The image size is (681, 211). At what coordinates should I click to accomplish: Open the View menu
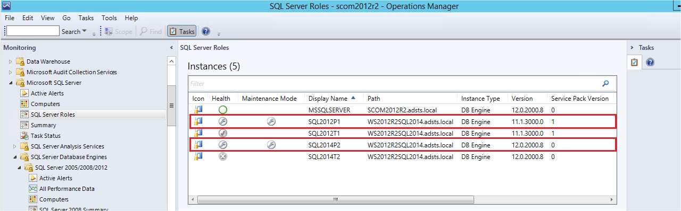pos(47,17)
